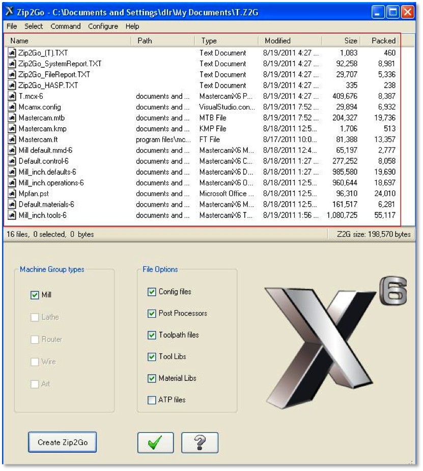Image resolution: width=423 pixels, height=471 pixels.
Task: Click the size value 1,080,725
Action: click(342, 215)
